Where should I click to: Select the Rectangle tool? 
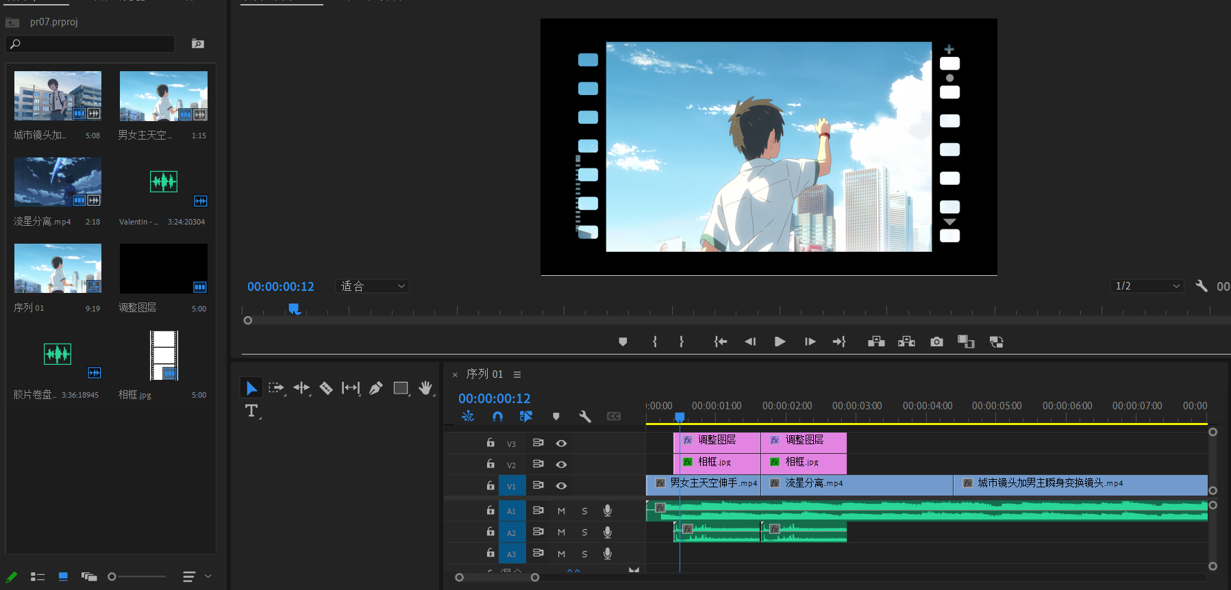[401, 388]
